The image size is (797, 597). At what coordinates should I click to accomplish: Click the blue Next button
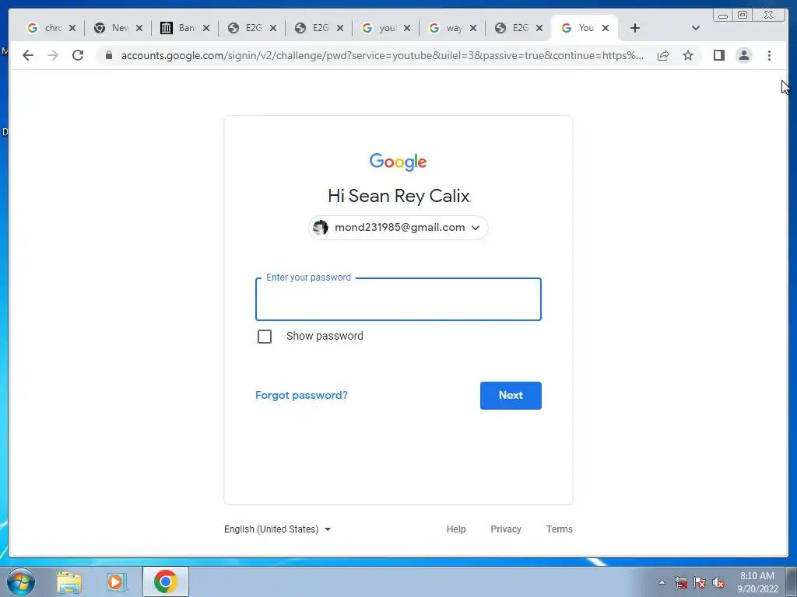point(511,396)
